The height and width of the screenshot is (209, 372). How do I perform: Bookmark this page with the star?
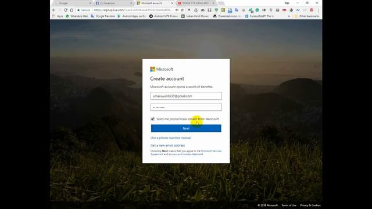click(182, 10)
